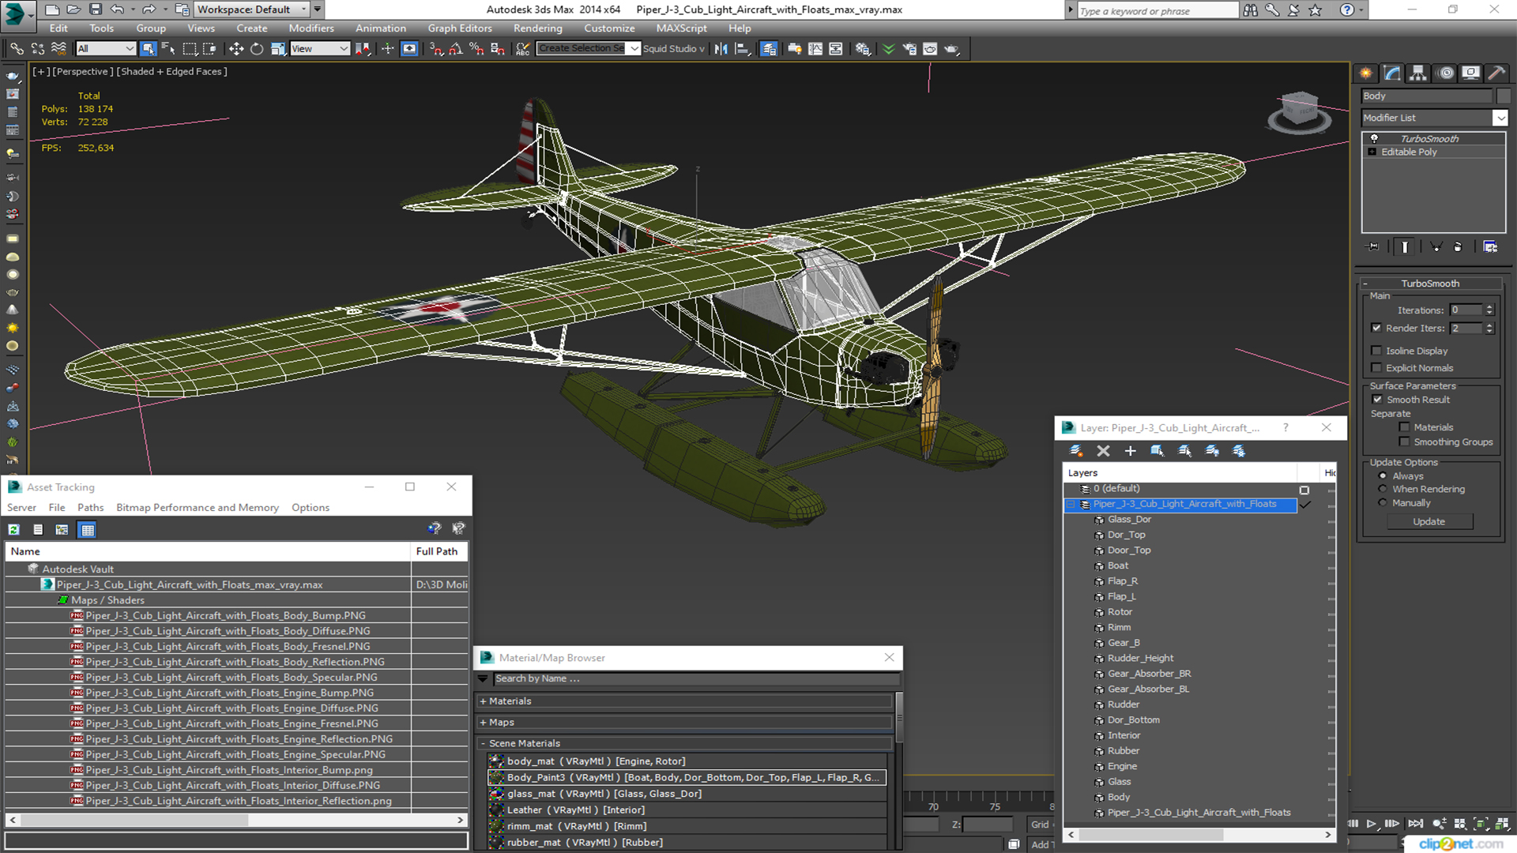
Task: Click the TurboSmooth Update button
Action: click(x=1429, y=522)
